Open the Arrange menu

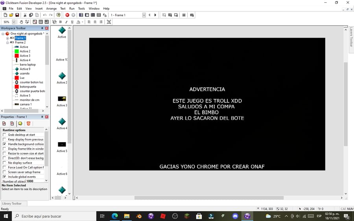pyautogui.click(x=52, y=9)
